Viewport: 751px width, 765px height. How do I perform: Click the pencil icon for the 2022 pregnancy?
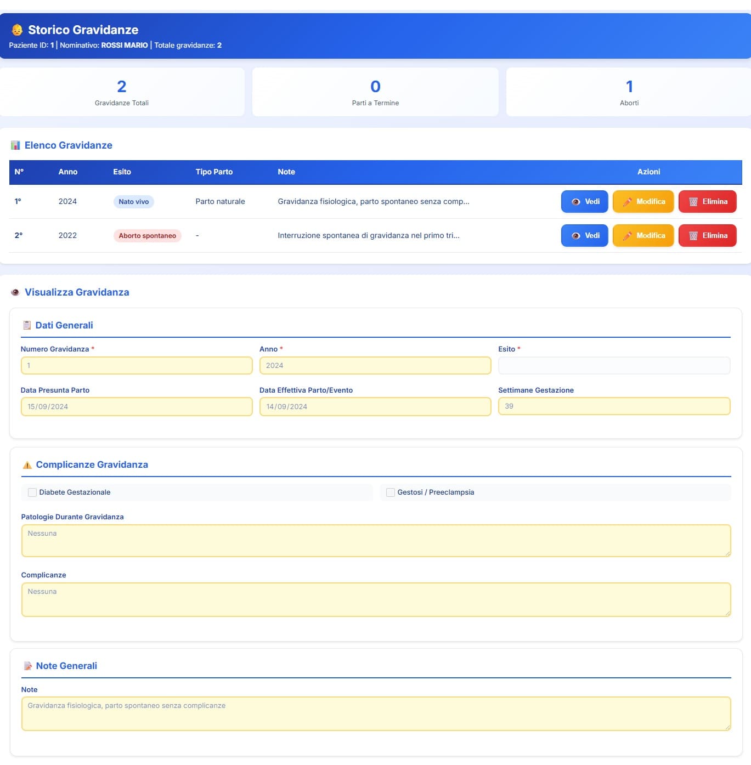point(627,236)
